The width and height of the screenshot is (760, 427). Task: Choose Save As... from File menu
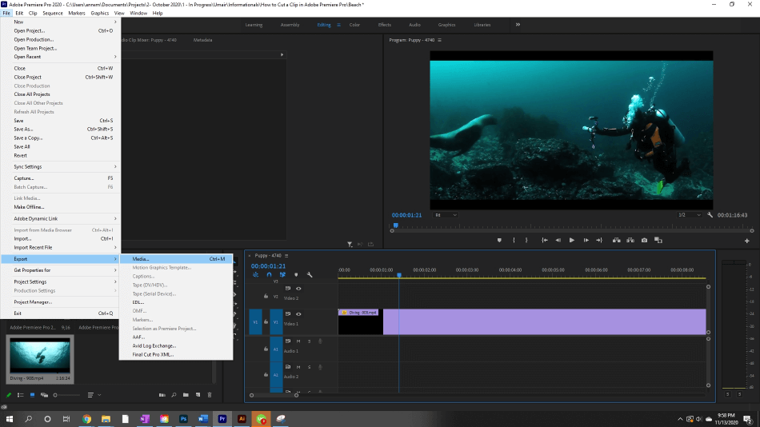click(x=61, y=129)
